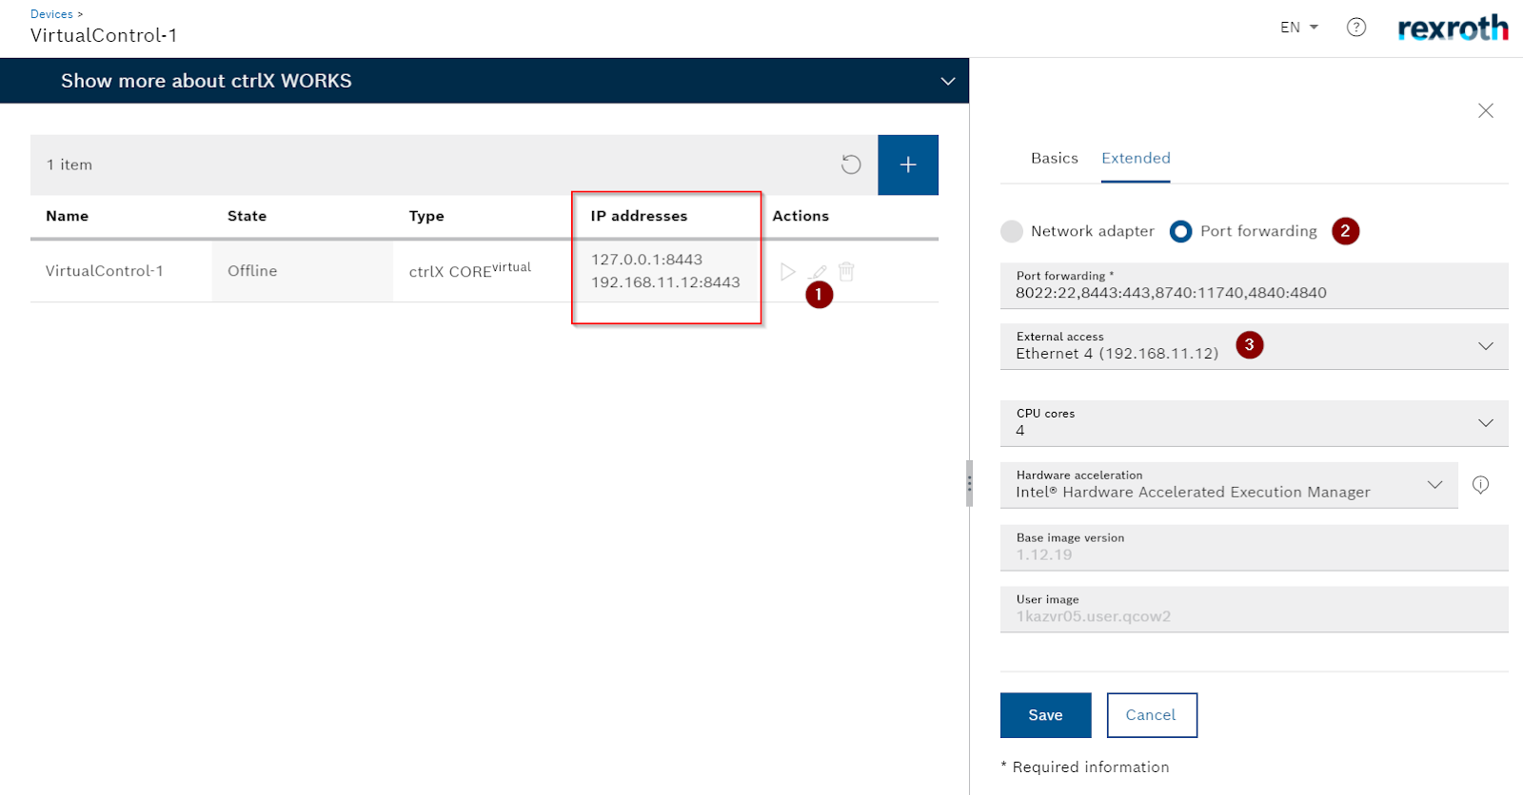
Task: Switch to the Basics tab
Action: [x=1055, y=158]
